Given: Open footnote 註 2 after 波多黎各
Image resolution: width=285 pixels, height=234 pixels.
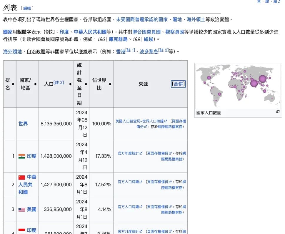Looking at the screenshot, I should pyautogui.click(x=164, y=50).
